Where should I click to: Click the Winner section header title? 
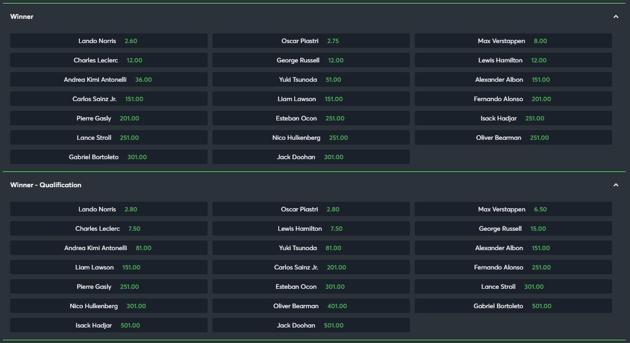[22, 16]
